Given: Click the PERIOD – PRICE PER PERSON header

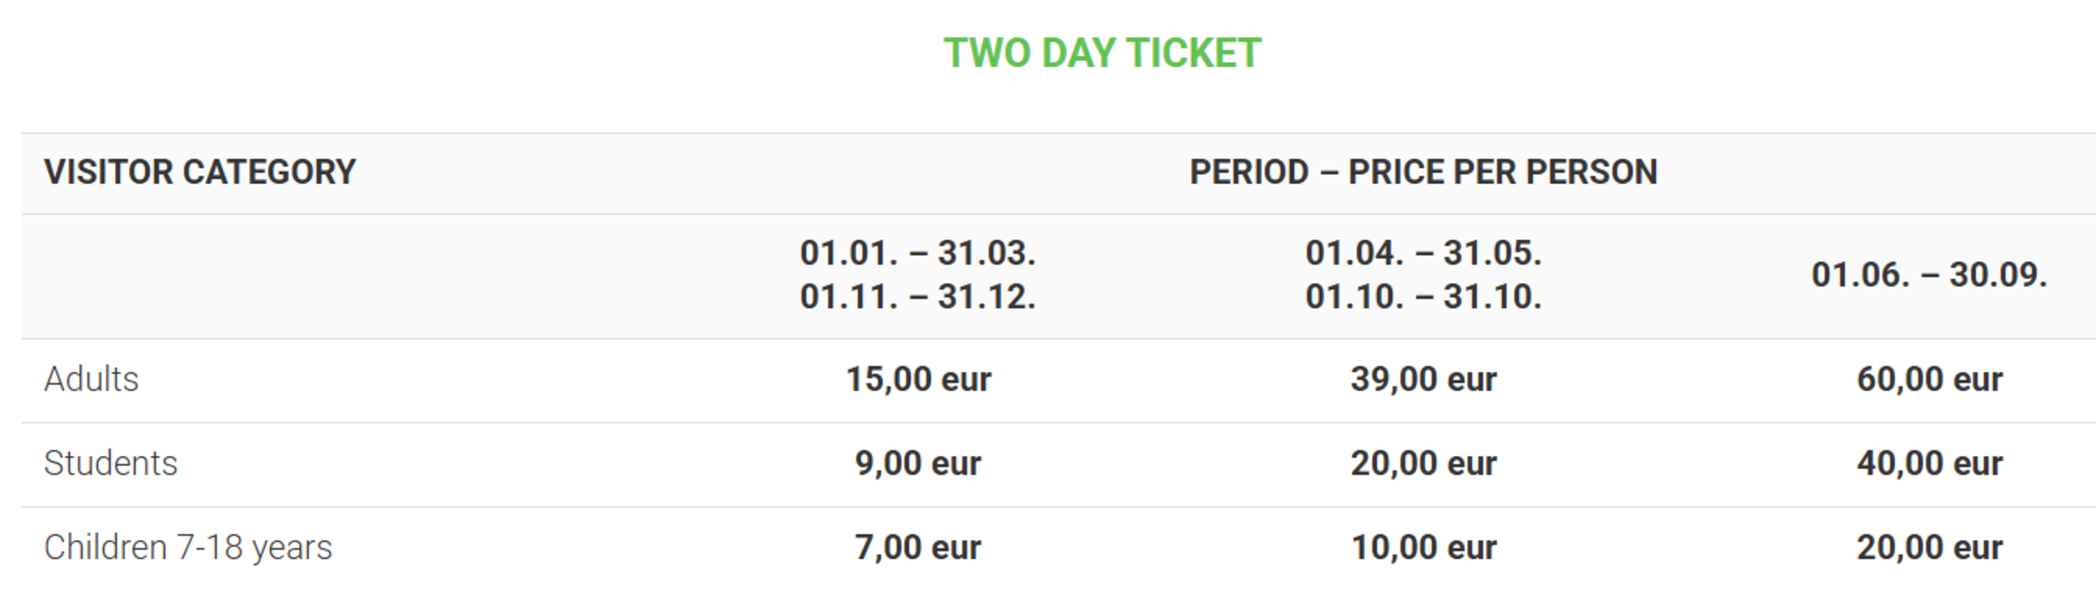Looking at the screenshot, I should (x=1423, y=172).
